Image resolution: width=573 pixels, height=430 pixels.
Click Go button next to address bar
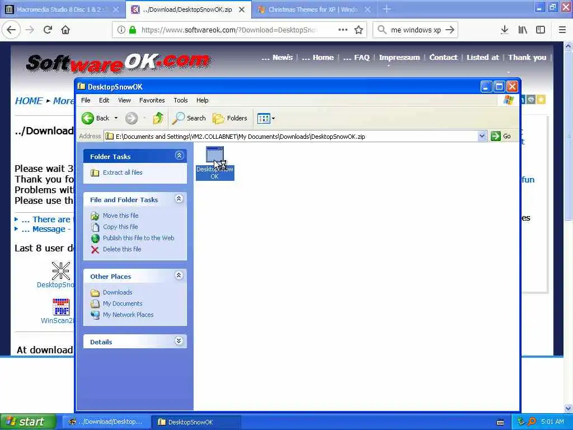[501, 137]
